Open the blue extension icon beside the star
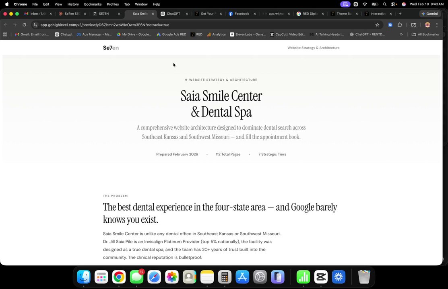This screenshot has height=289, width=448. coord(390,25)
